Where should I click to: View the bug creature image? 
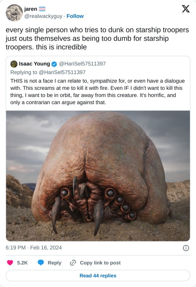click(98, 176)
